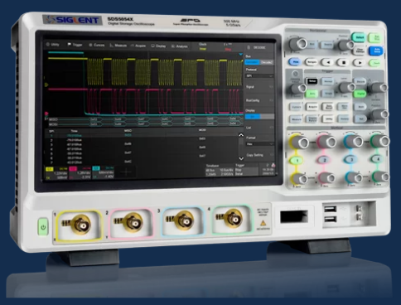The image size is (401, 305).
Task: Open the List settings entry
Action: 259,128
